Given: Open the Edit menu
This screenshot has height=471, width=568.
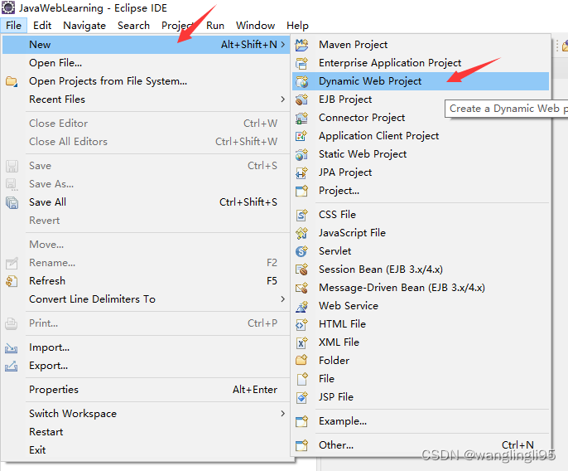Looking at the screenshot, I should coord(42,26).
